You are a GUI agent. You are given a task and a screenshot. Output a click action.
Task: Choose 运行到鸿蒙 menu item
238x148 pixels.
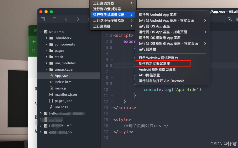(173, 49)
